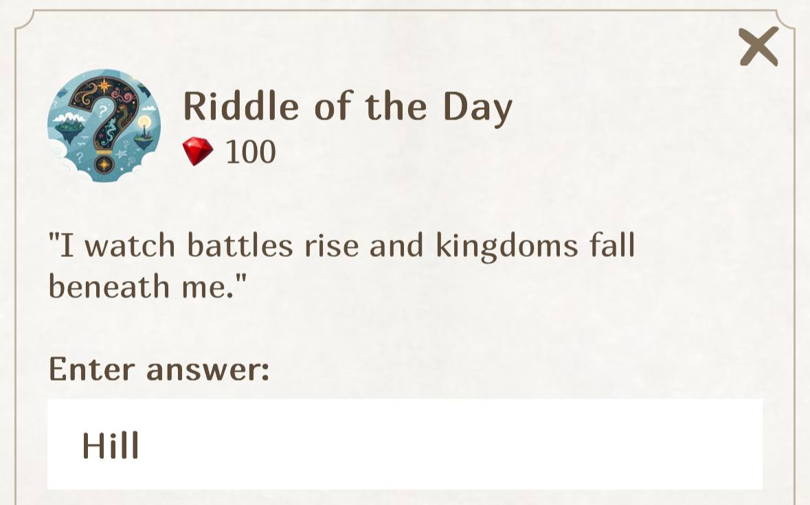Viewport: 810px width, 505px height.
Task: Click the word "fall" in the riddle
Action: [x=611, y=245]
